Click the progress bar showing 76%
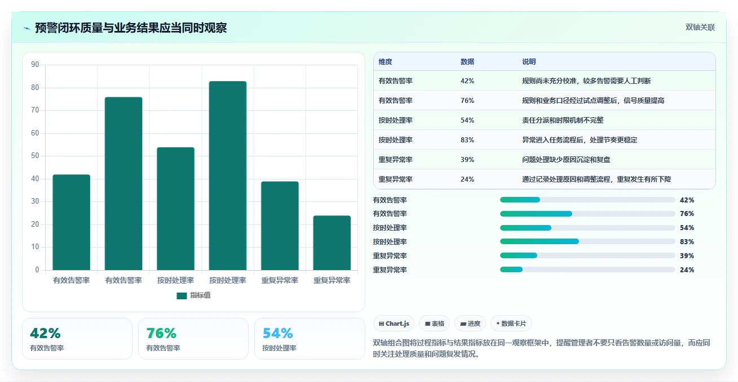 587,214
